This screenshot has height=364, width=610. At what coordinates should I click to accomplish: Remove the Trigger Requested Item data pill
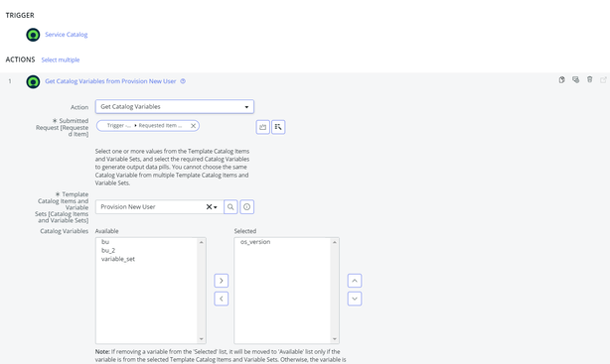(x=193, y=126)
